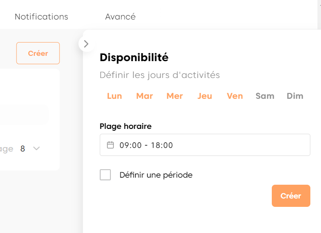Click the grey field in the left card
321x233 pixels.
[24, 115]
